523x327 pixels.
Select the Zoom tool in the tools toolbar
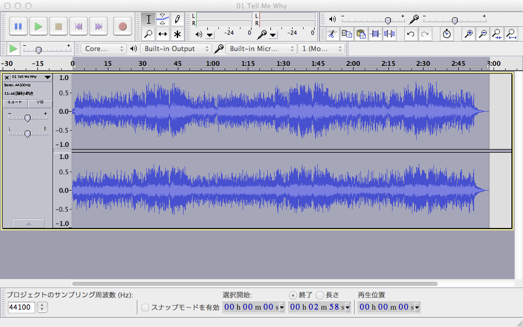(x=149, y=34)
